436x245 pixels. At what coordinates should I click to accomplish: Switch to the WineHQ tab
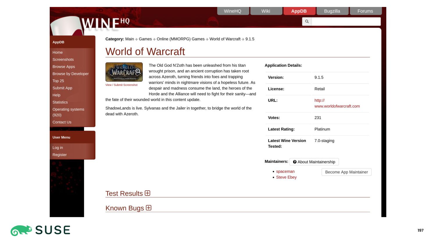(x=233, y=11)
